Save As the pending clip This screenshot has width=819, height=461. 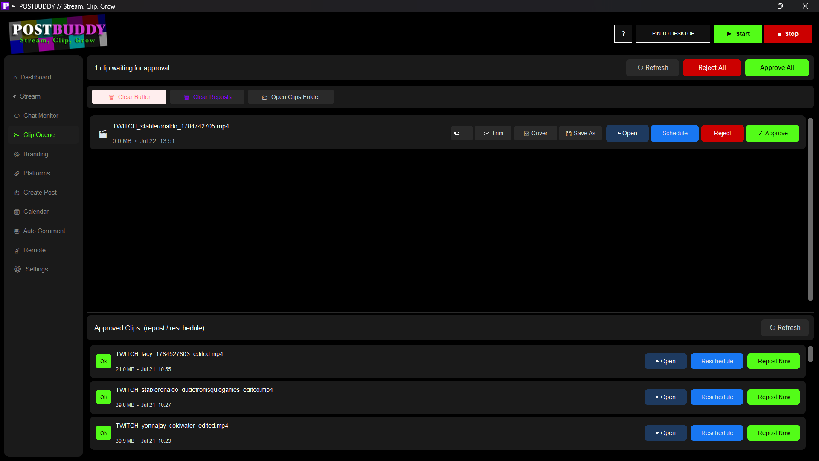(x=581, y=133)
